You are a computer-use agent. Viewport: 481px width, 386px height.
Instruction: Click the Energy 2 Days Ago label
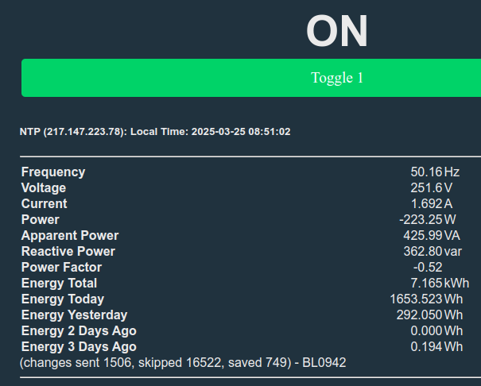79,331
